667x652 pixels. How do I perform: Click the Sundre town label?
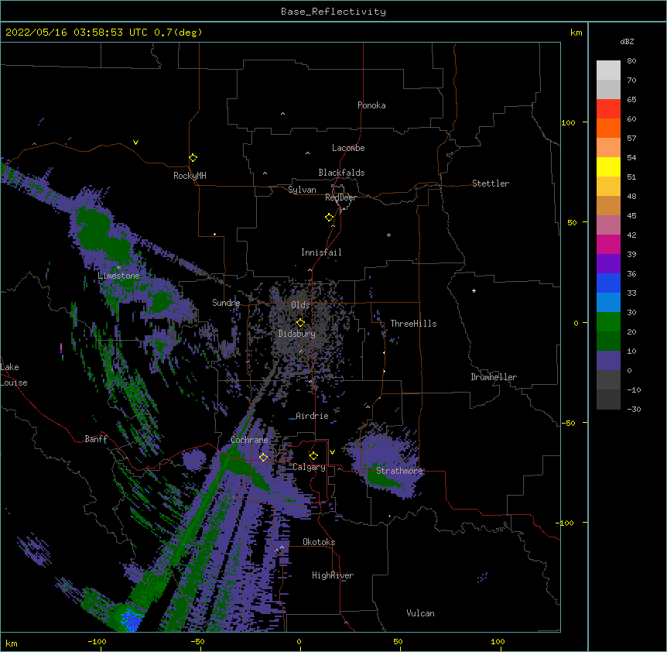[226, 303]
